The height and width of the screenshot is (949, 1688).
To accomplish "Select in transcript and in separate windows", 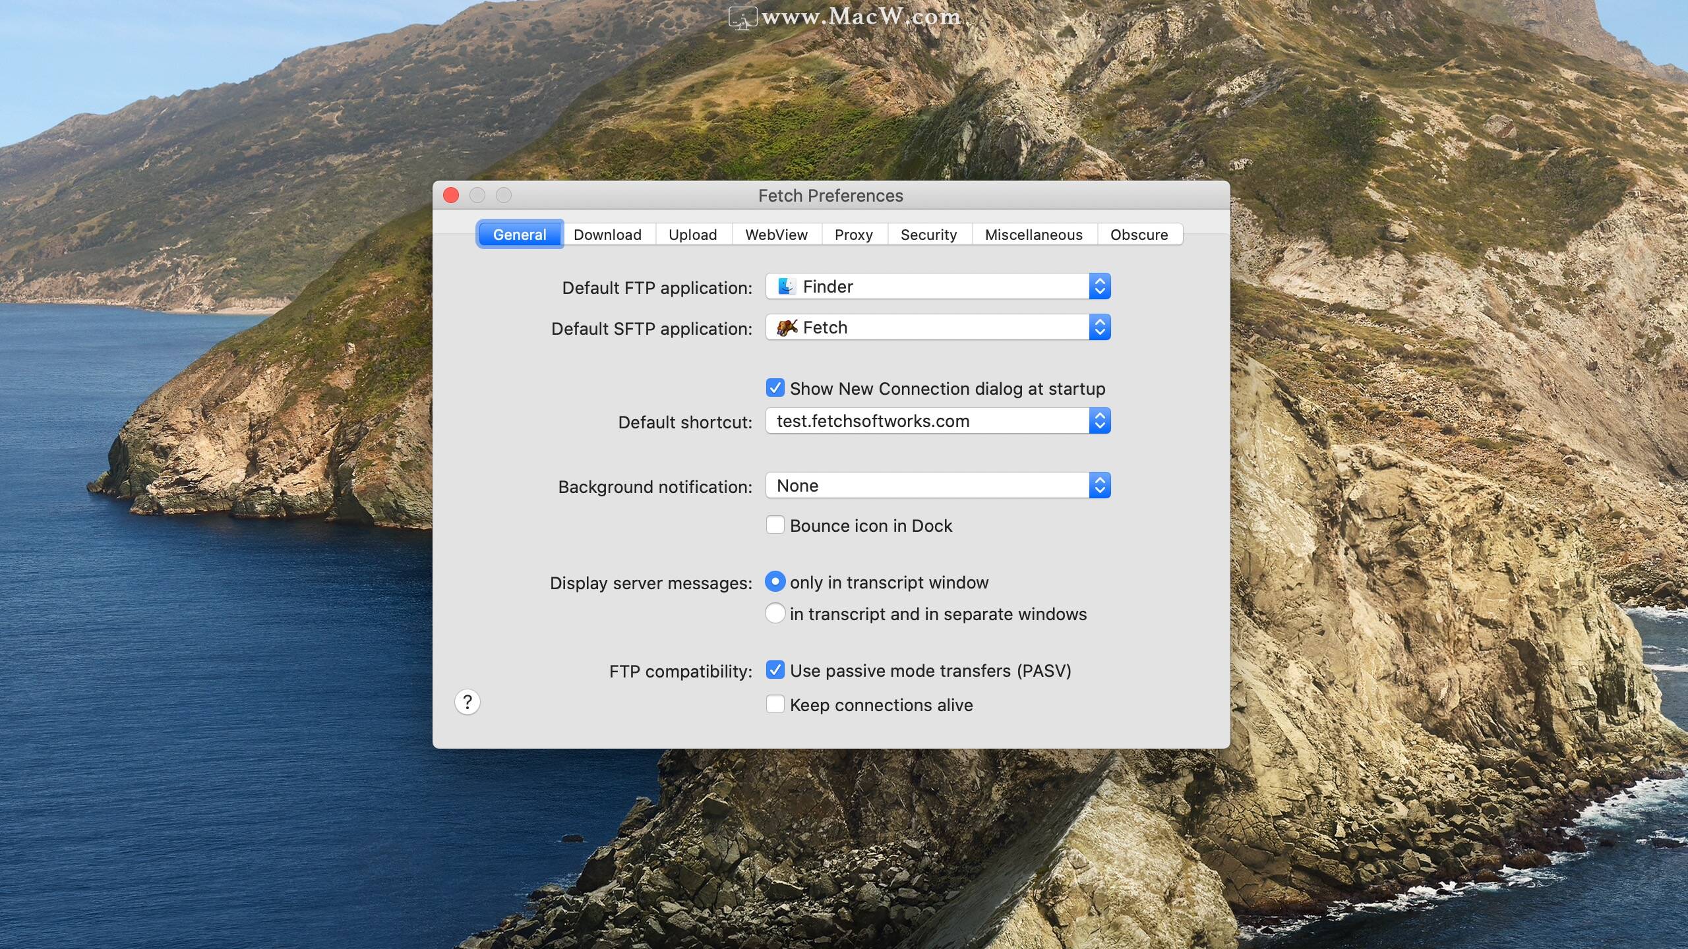I will pos(775,614).
